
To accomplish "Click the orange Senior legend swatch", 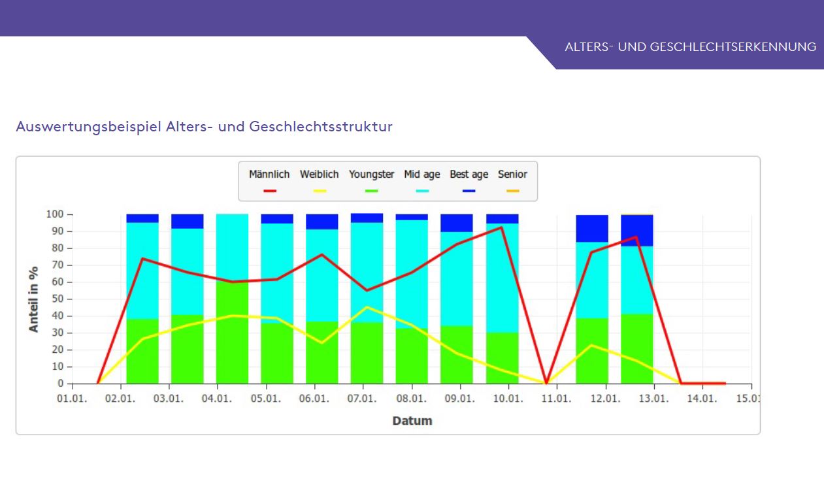I will click(512, 191).
